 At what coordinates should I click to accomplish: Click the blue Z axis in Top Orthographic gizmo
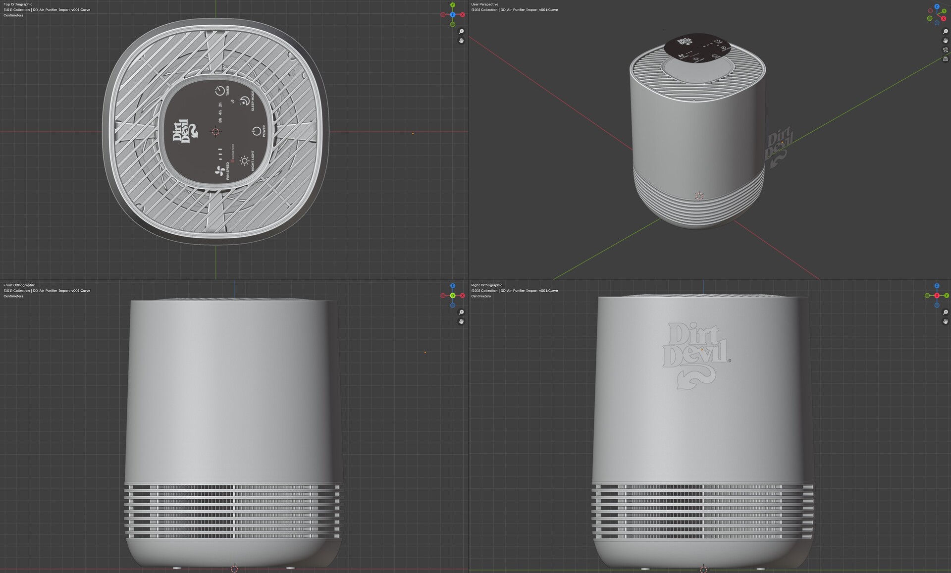[453, 15]
